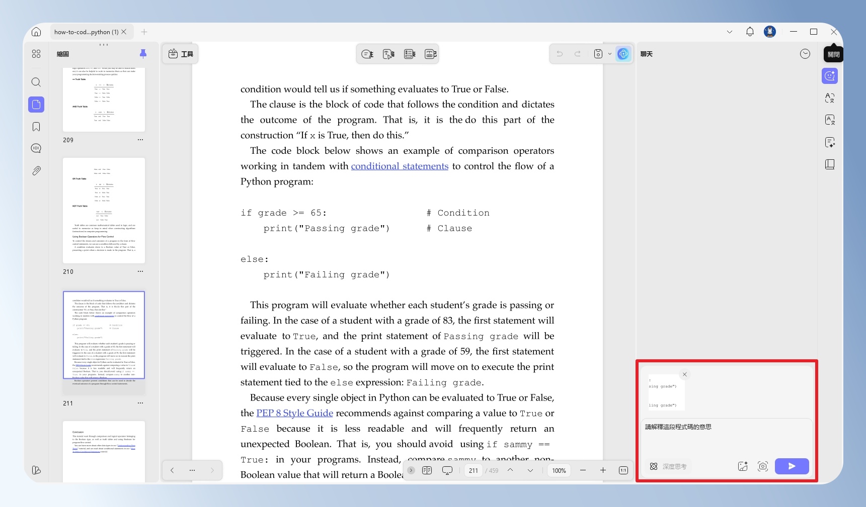866x507 pixels.
Task: Open the options menu for page 210 thumbnail
Action: coord(140,271)
